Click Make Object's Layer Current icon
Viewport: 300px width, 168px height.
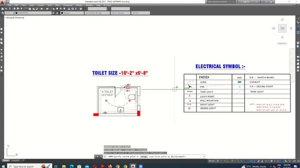pyautogui.click(x=53, y=13)
